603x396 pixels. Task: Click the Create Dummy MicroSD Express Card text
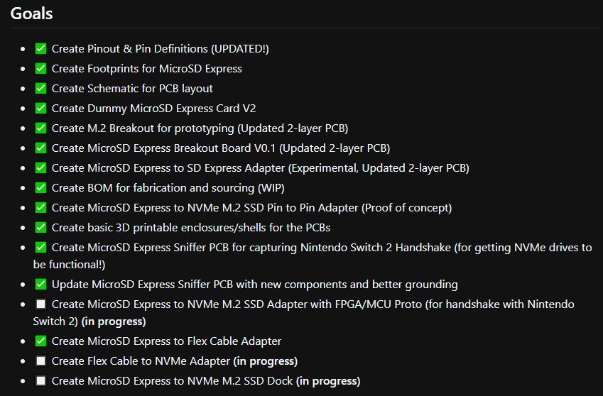coord(153,109)
